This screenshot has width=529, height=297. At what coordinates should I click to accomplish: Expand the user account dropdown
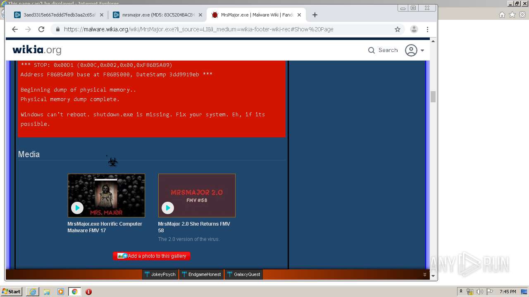pos(415,50)
